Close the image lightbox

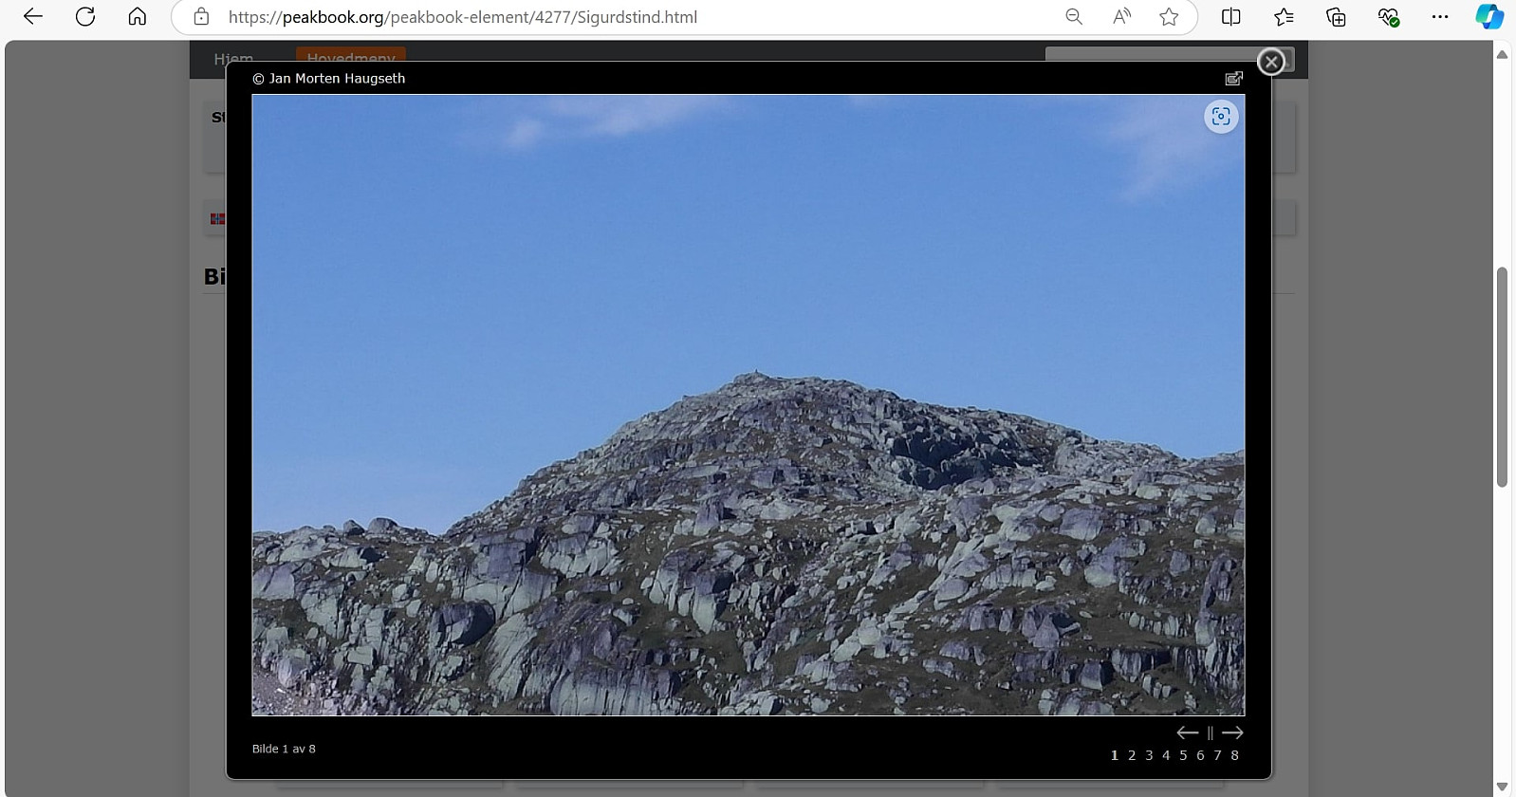tap(1271, 62)
